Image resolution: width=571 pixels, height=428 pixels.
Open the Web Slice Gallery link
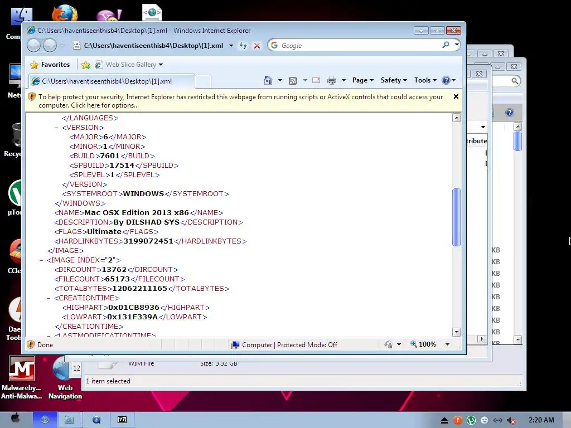pyautogui.click(x=129, y=65)
